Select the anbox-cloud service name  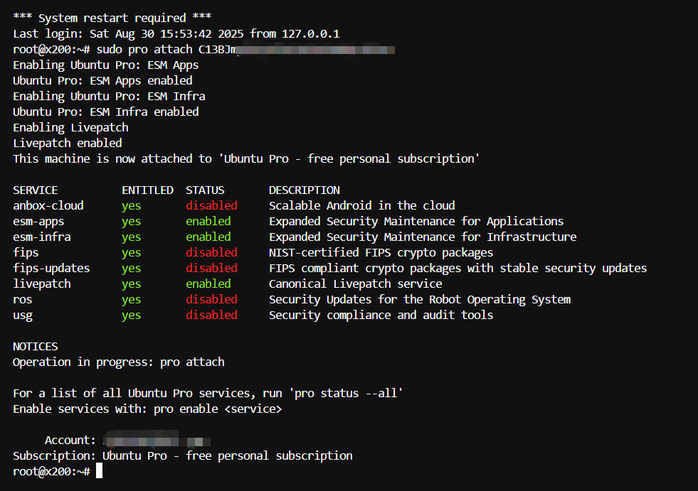click(x=48, y=205)
